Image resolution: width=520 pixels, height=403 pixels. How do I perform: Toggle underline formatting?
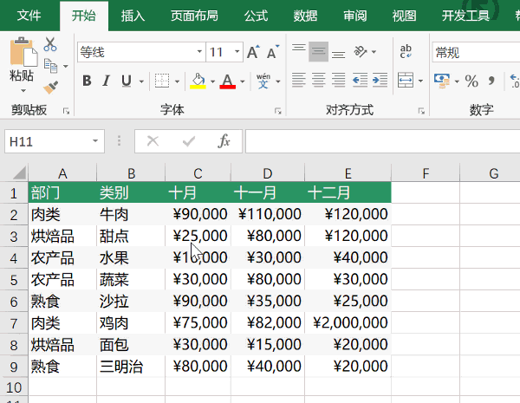pos(127,81)
